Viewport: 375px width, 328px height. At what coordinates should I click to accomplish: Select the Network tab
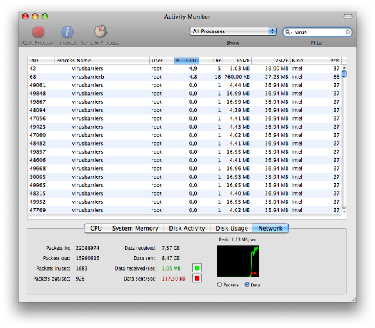pyautogui.click(x=271, y=228)
